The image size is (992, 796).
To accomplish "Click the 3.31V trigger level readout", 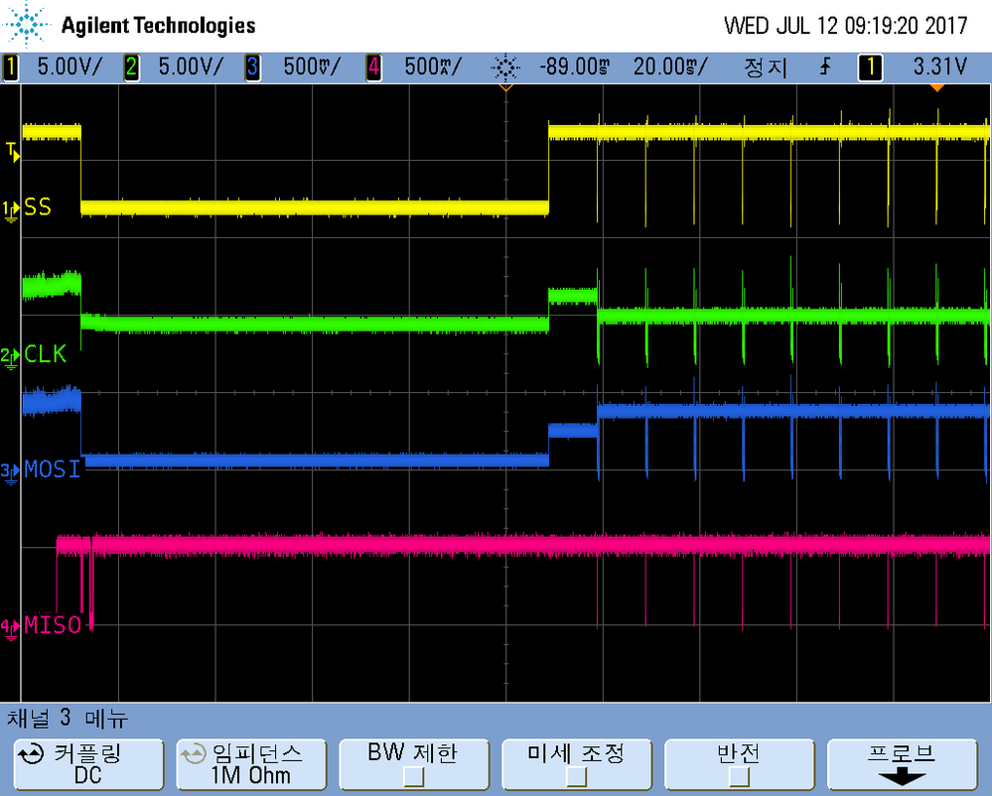I will point(938,67).
